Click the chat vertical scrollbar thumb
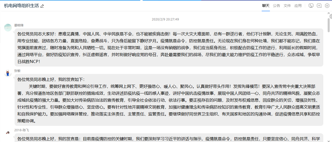The height and width of the screenshot is (142, 332). pyautogui.click(x=329, y=25)
